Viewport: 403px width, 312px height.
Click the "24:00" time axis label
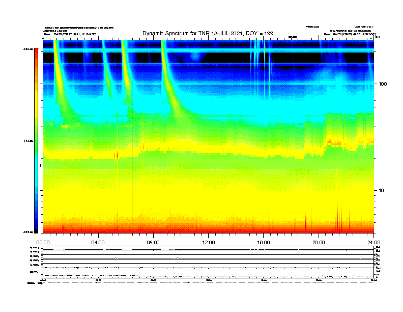pos(373,243)
